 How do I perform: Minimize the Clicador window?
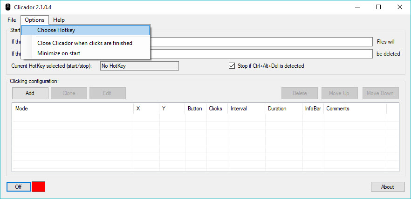(357, 7)
